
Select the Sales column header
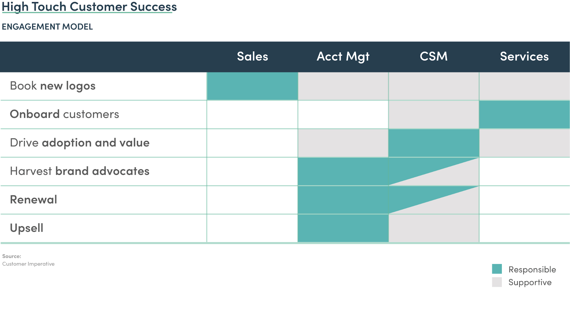(x=252, y=56)
